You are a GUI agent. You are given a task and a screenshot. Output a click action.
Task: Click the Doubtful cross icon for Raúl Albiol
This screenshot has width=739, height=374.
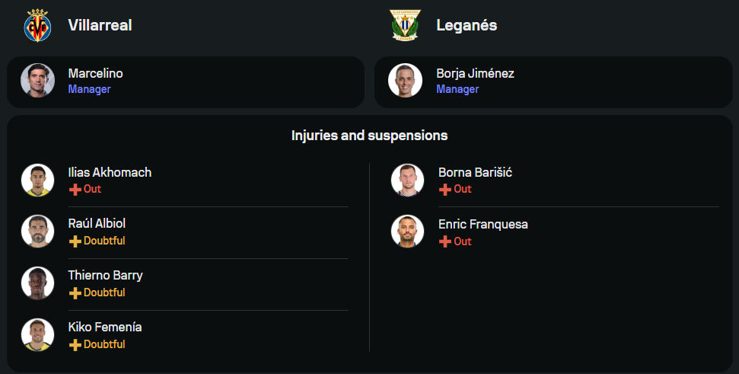(x=75, y=241)
